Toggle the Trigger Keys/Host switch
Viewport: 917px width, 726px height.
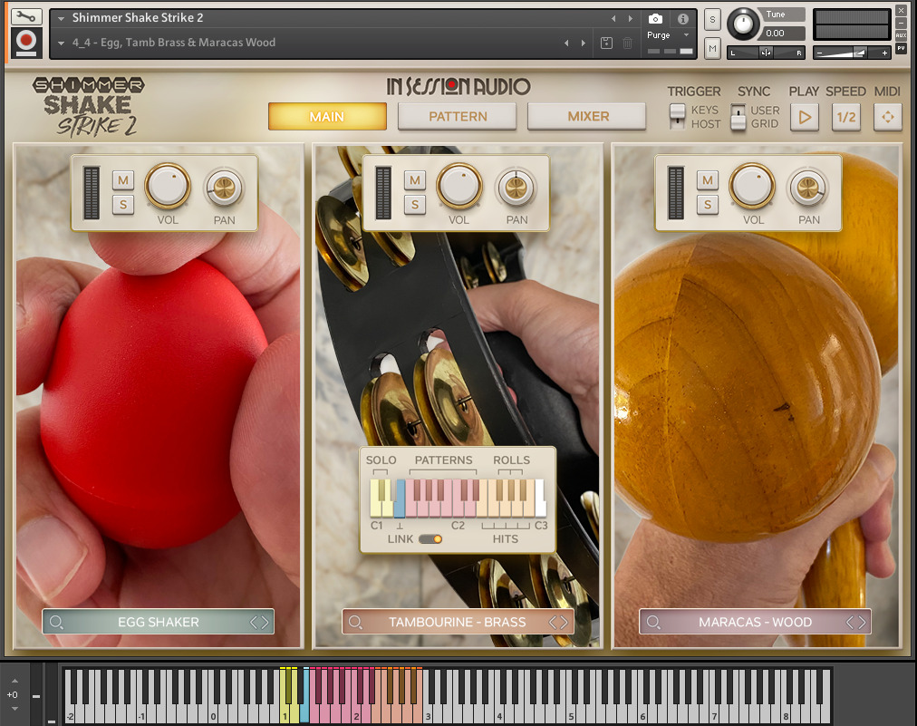click(x=677, y=117)
